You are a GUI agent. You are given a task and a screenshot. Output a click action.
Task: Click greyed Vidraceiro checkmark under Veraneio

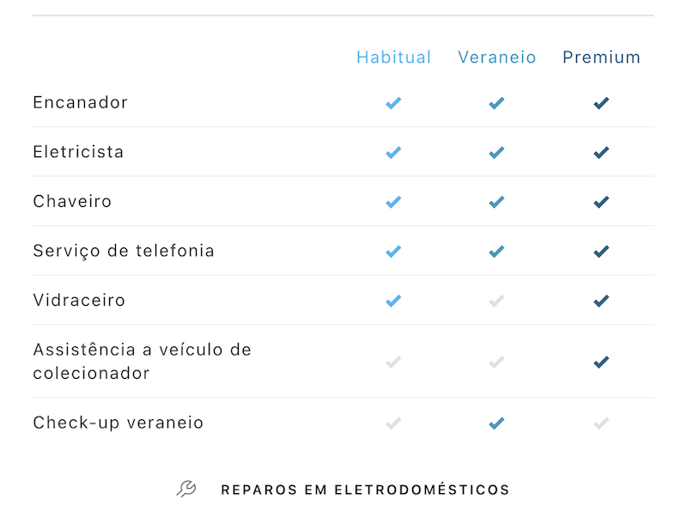[x=496, y=301]
